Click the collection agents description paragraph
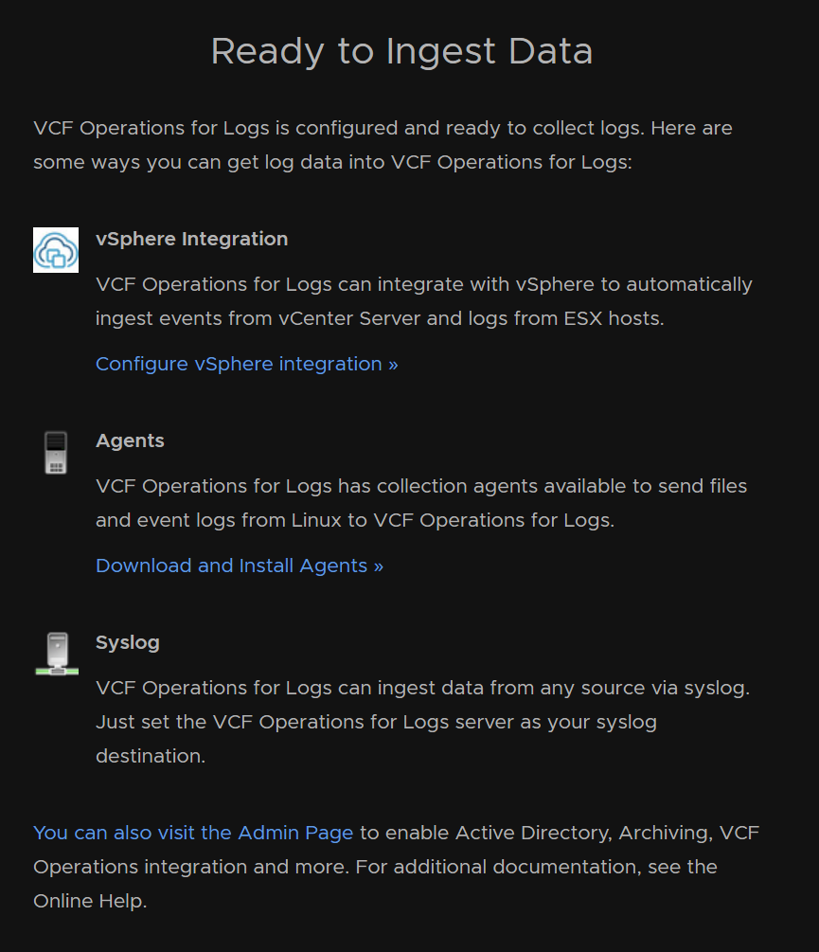Image resolution: width=819 pixels, height=952 pixels. tap(421, 503)
